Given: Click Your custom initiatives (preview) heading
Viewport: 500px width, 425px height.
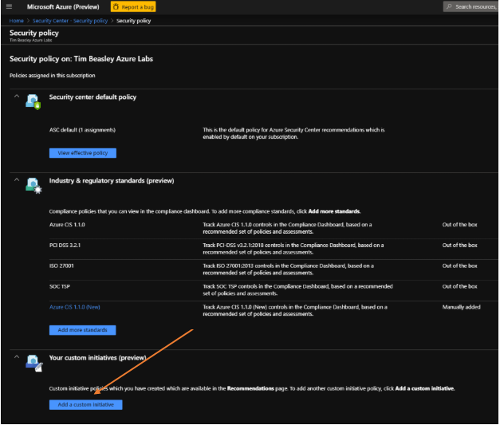Looking at the screenshot, I should [x=97, y=358].
